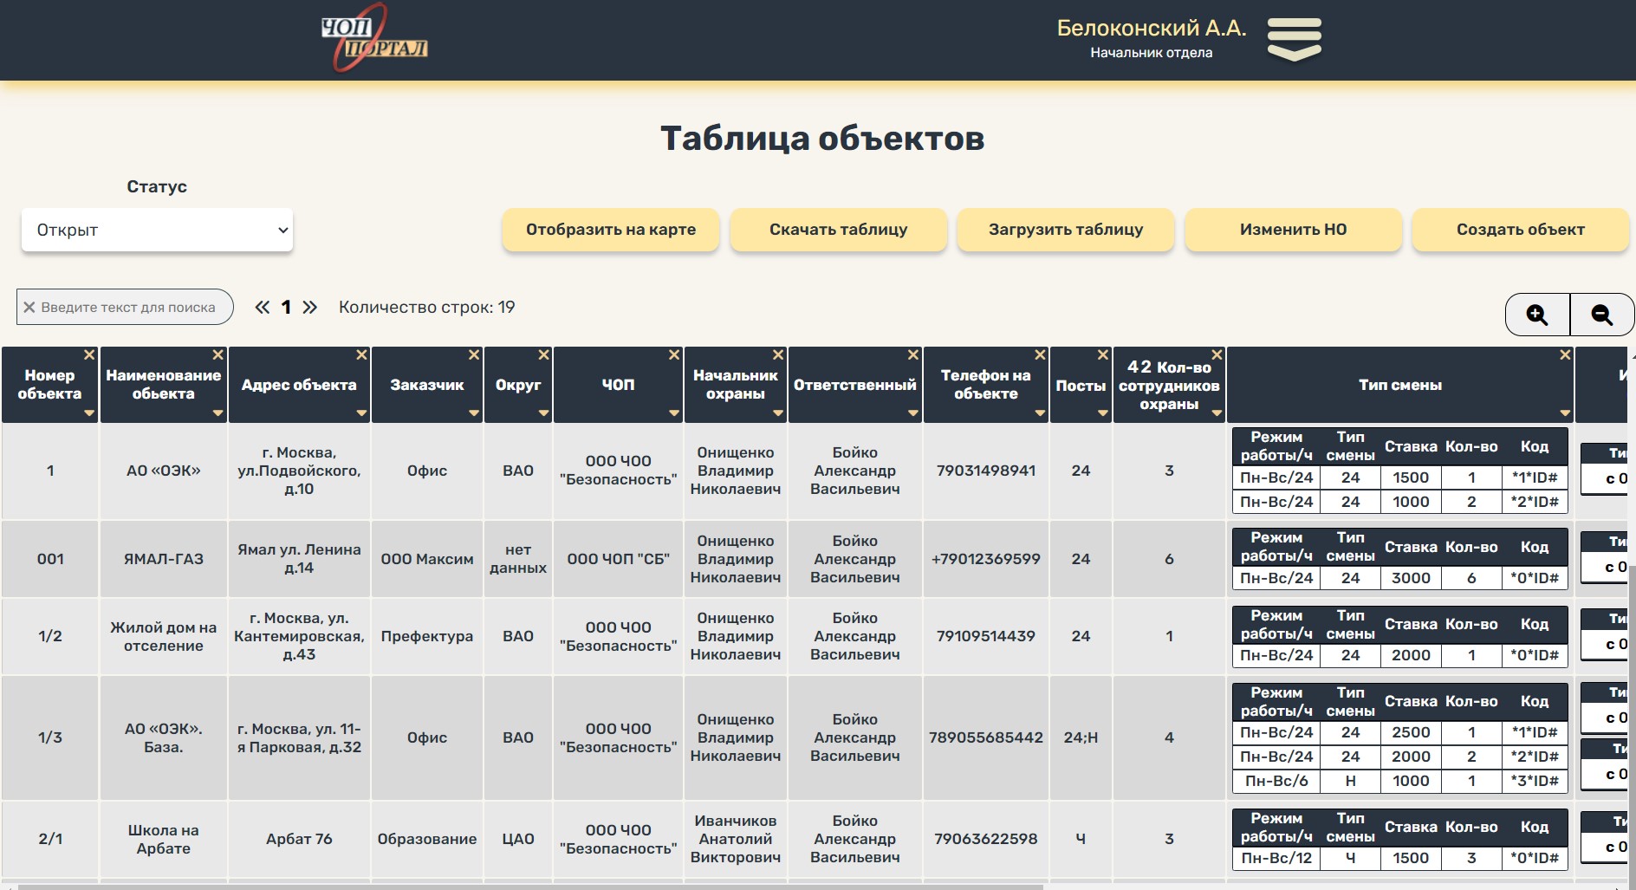
Task: Remove the "Номер объекта" column with its X
Action: click(x=89, y=354)
